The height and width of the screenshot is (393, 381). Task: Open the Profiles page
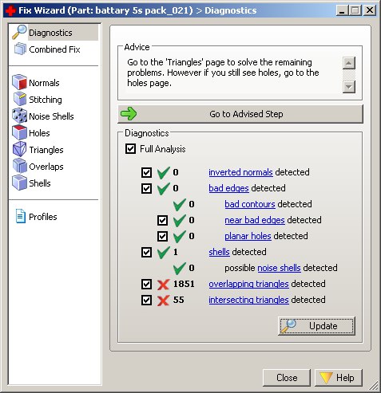[x=43, y=217]
